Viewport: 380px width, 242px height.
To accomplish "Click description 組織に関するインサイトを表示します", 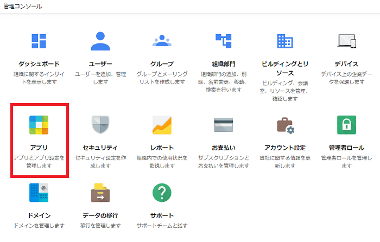I will click(x=39, y=78).
